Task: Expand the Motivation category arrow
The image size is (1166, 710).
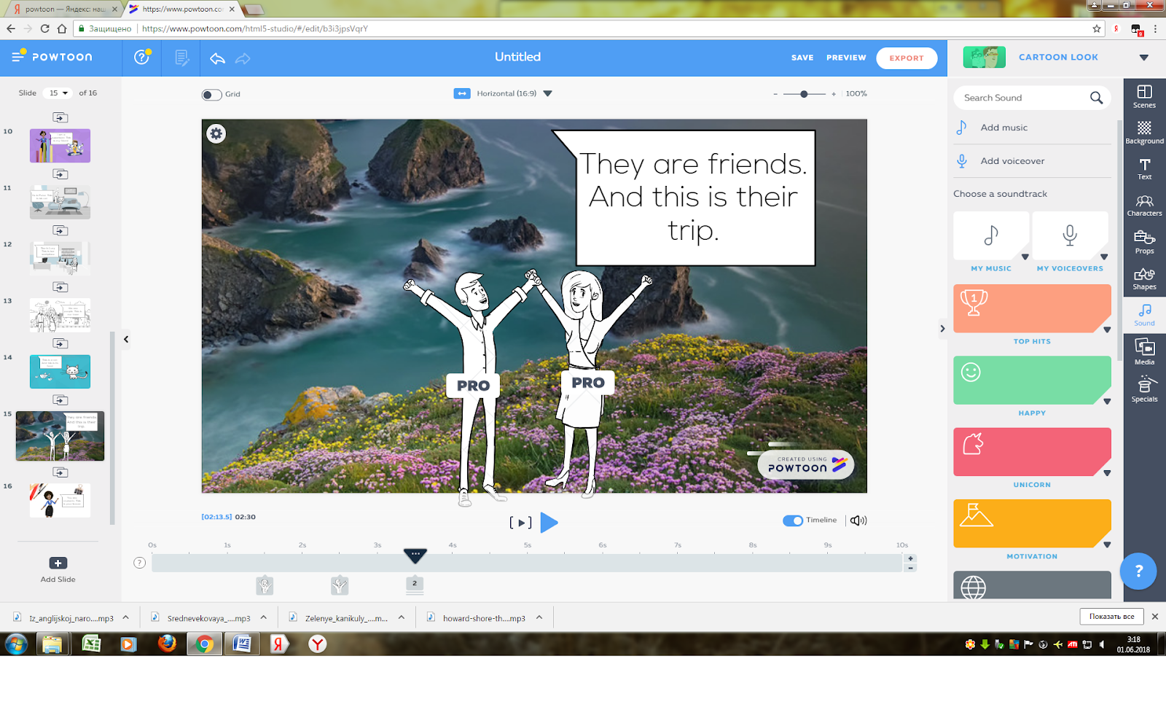Action: 1107,545
